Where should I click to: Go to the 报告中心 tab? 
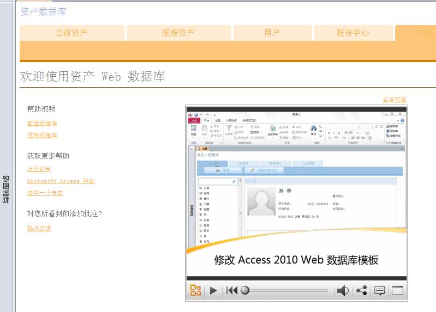point(353,33)
